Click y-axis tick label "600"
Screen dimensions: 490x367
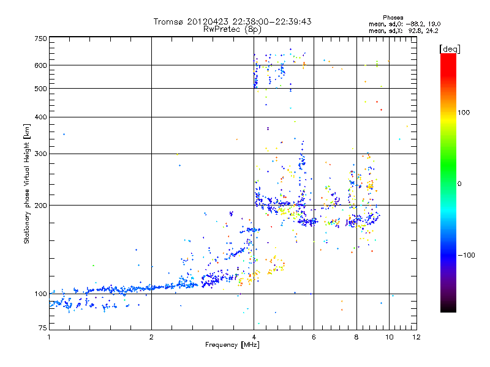click(x=41, y=65)
